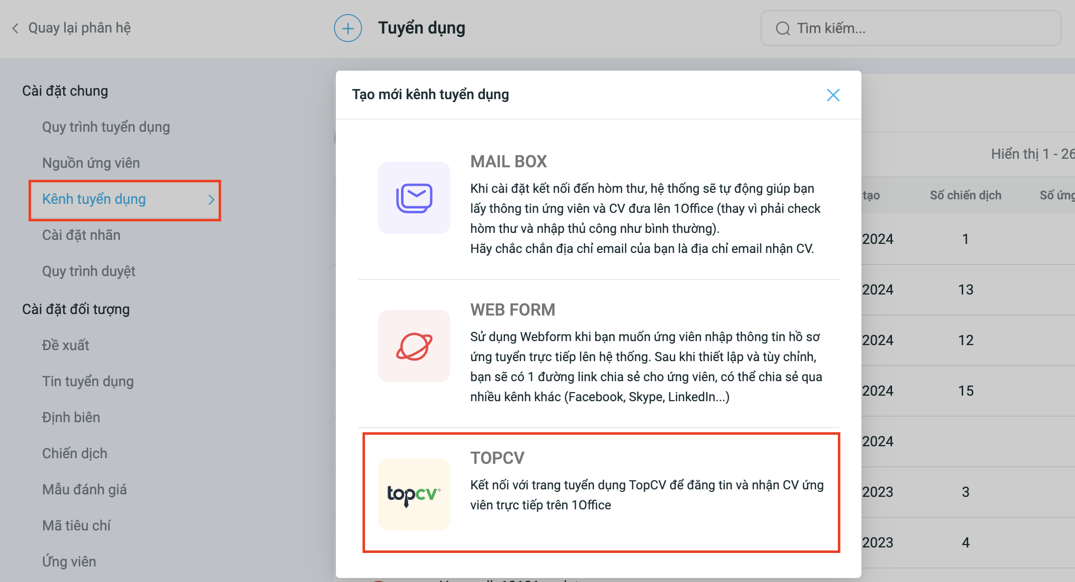Click the Web Form planet icon
This screenshot has height=582, width=1075.
pyautogui.click(x=414, y=346)
